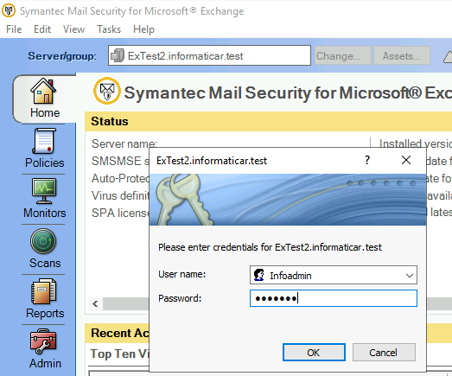The height and width of the screenshot is (376, 452).
Task: Open the Monitors icon
Action: point(44,191)
